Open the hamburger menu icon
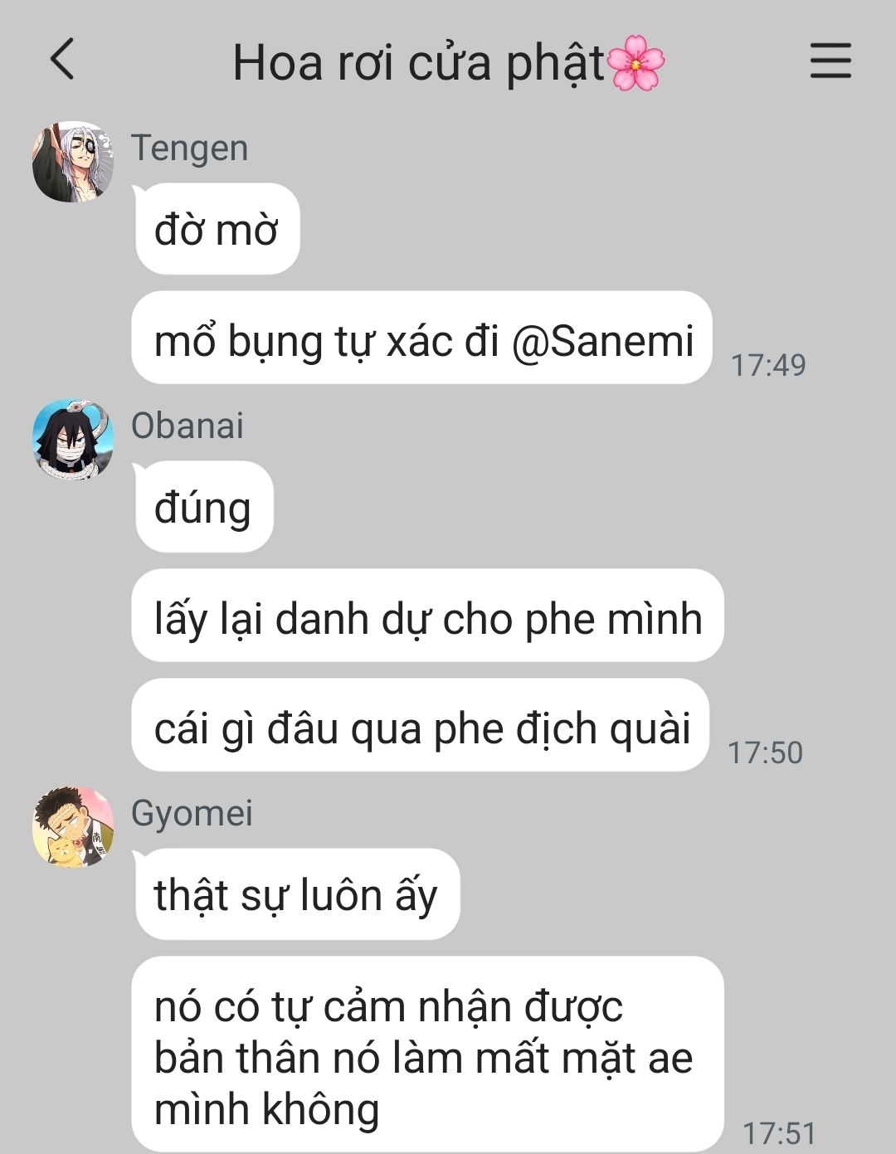 click(x=830, y=61)
